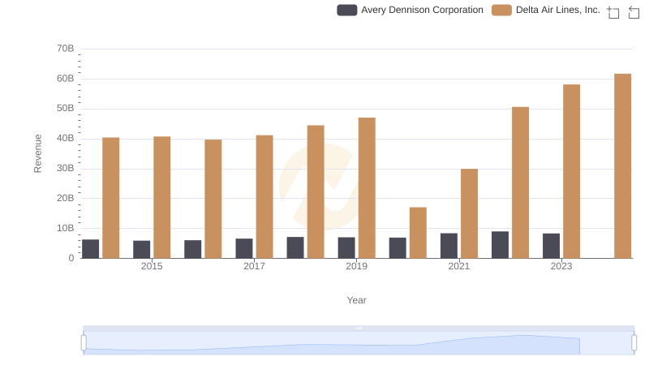This screenshot has width=649, height=374.
Task: Click the 40B y-axis label
Action: coord(66,138)
